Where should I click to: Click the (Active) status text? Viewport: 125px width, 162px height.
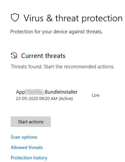tap(66, 99)
